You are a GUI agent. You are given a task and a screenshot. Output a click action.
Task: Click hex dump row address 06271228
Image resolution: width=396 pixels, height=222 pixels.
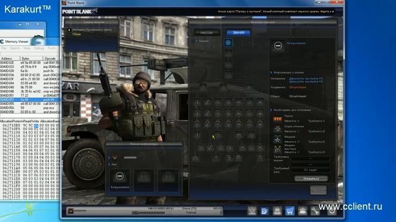(x=11, y=196)
